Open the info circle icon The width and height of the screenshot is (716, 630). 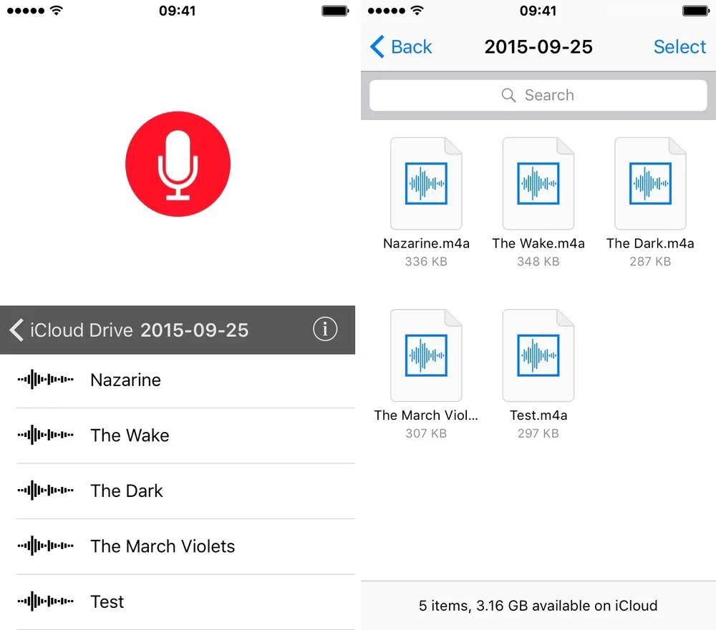[x=324, y=330]
